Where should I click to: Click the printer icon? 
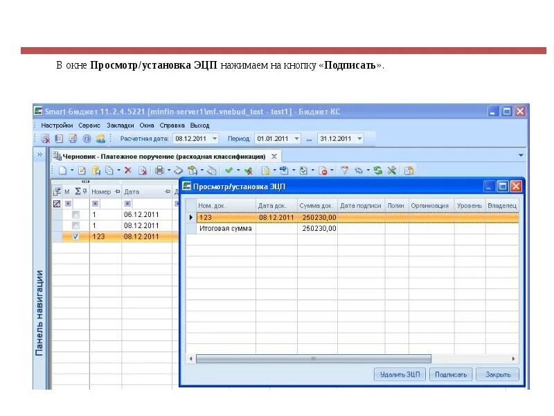[x=160, y=171]
